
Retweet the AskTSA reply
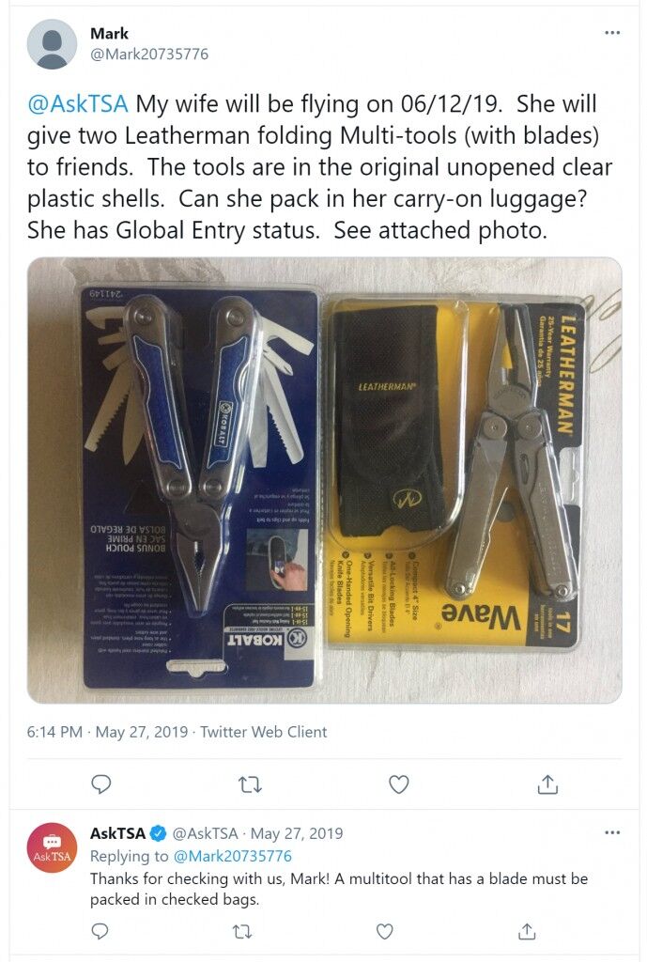243,932
